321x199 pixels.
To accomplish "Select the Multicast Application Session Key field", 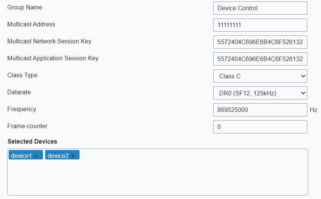I will (x=260, y=59).
